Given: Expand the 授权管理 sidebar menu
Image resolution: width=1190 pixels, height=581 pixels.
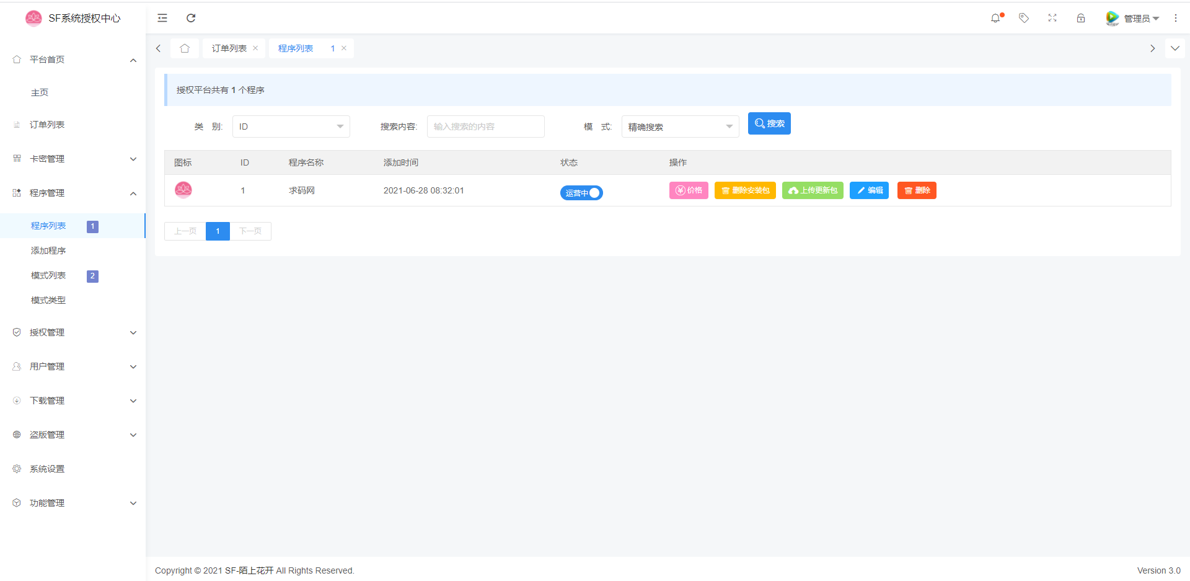Looking at the screenshot, I should [x=73, y=332].
